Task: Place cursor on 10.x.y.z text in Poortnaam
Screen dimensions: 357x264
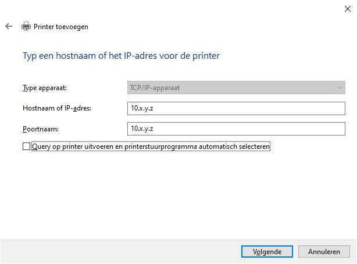Action: point(142,129)
